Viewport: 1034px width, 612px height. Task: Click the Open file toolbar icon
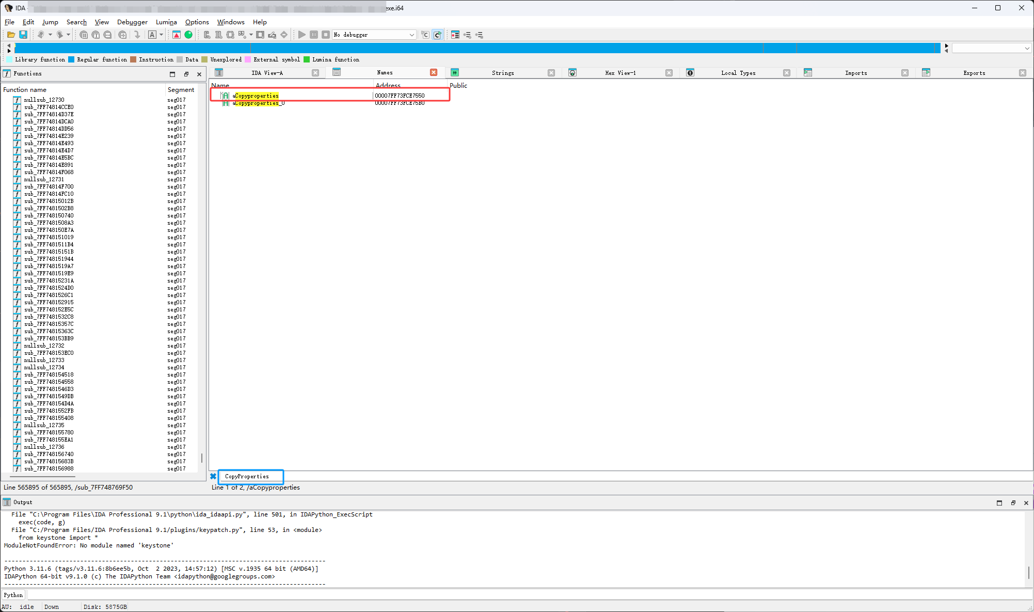tap(11, 35)
